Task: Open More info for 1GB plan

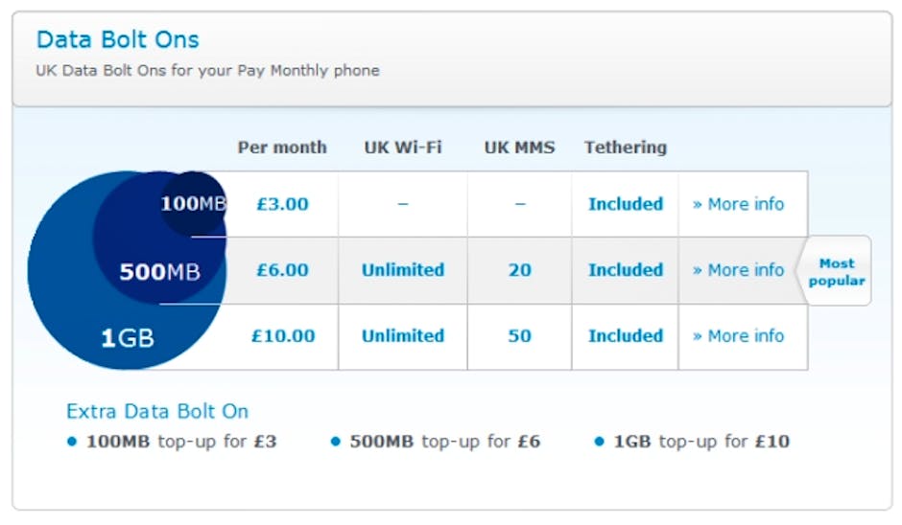Action: [x=738, y=336]
